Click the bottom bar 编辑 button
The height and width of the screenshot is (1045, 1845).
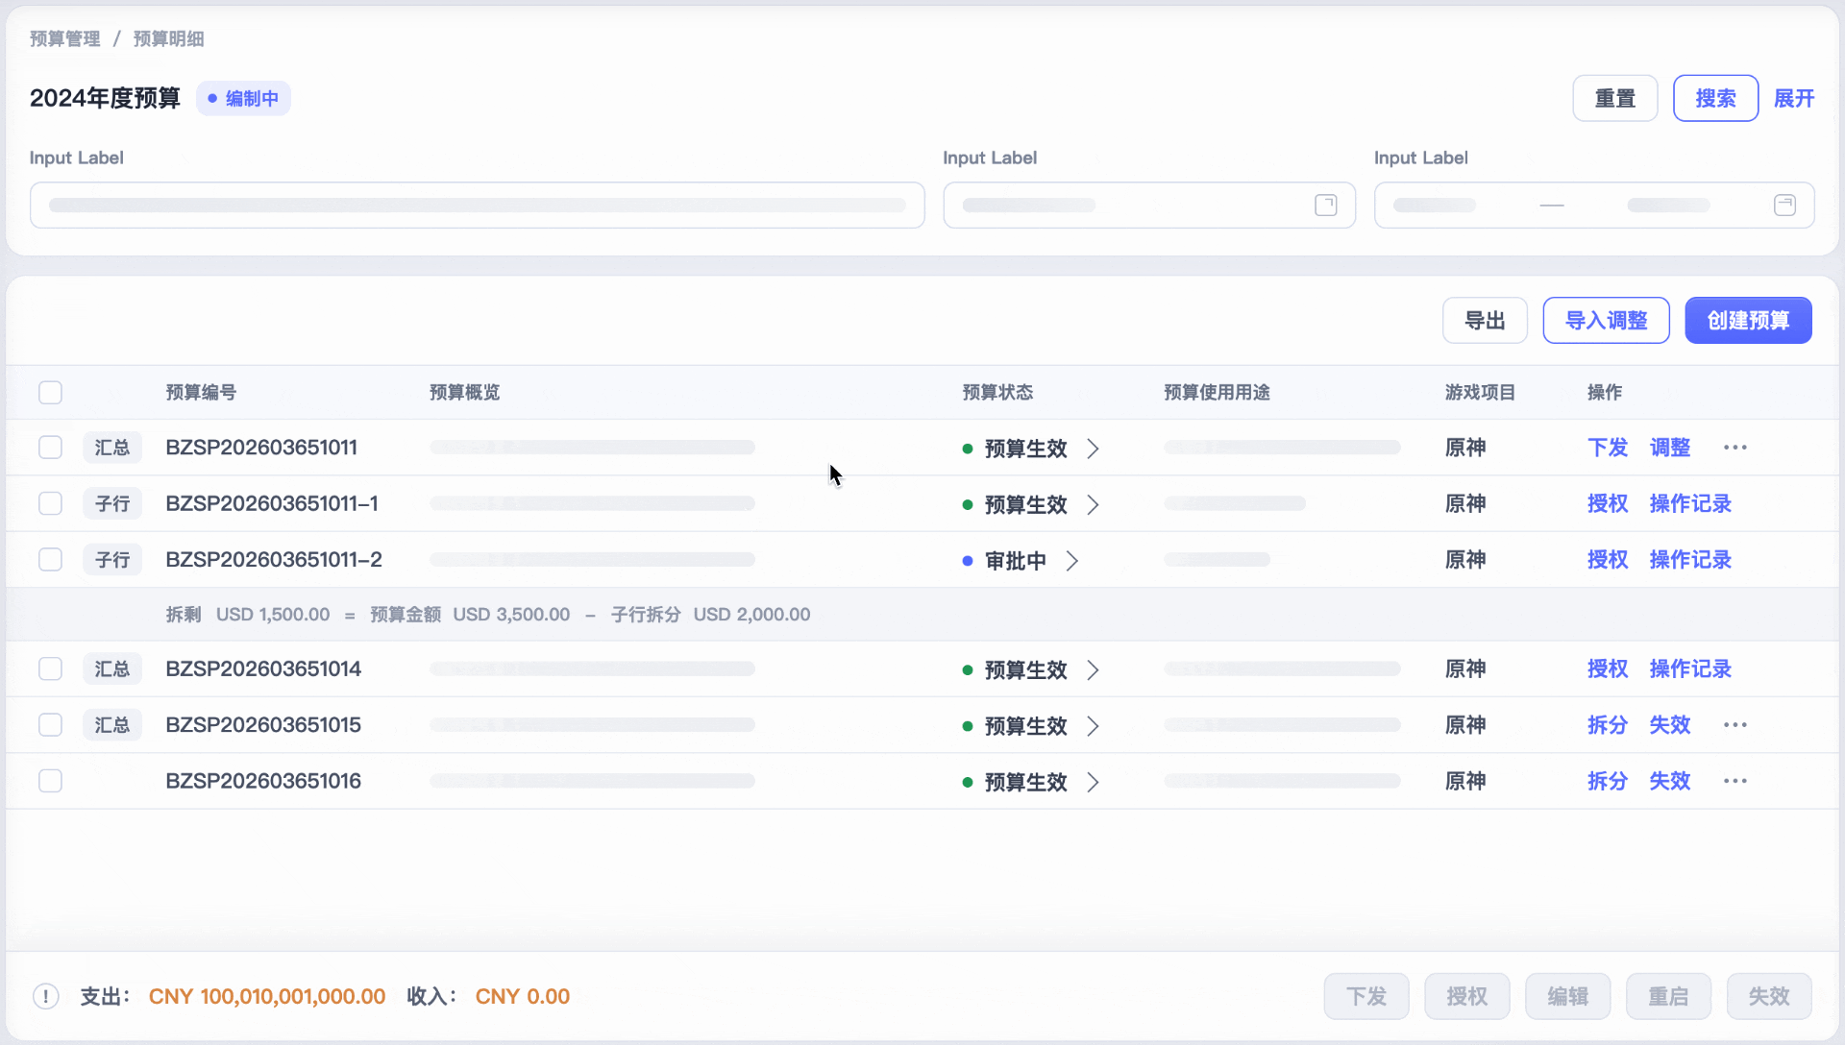(1568, 997)
